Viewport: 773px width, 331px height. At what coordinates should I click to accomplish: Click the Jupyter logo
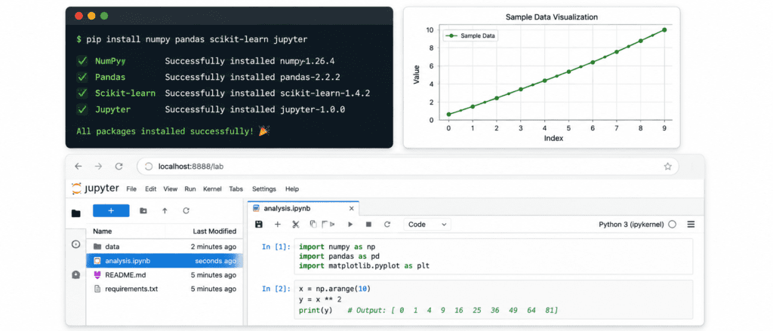(x=95, y=188)
